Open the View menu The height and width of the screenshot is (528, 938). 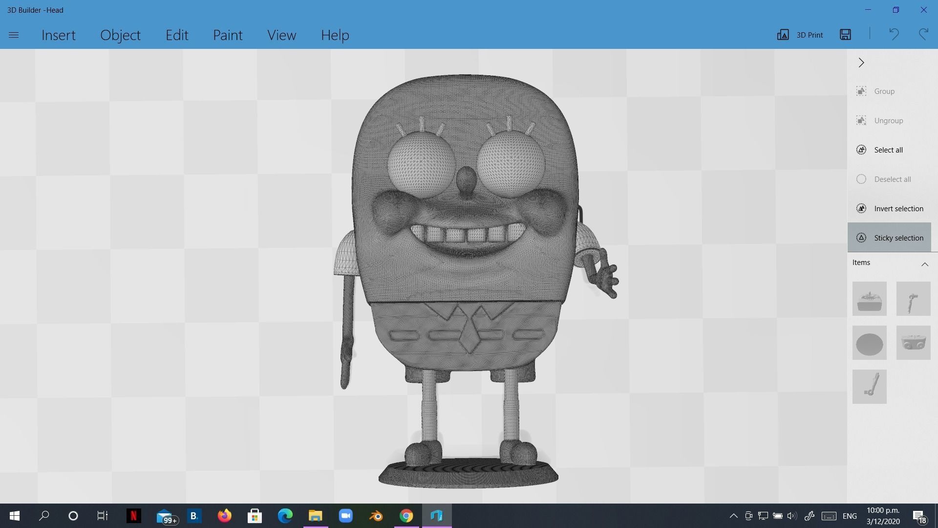point(281,35)
